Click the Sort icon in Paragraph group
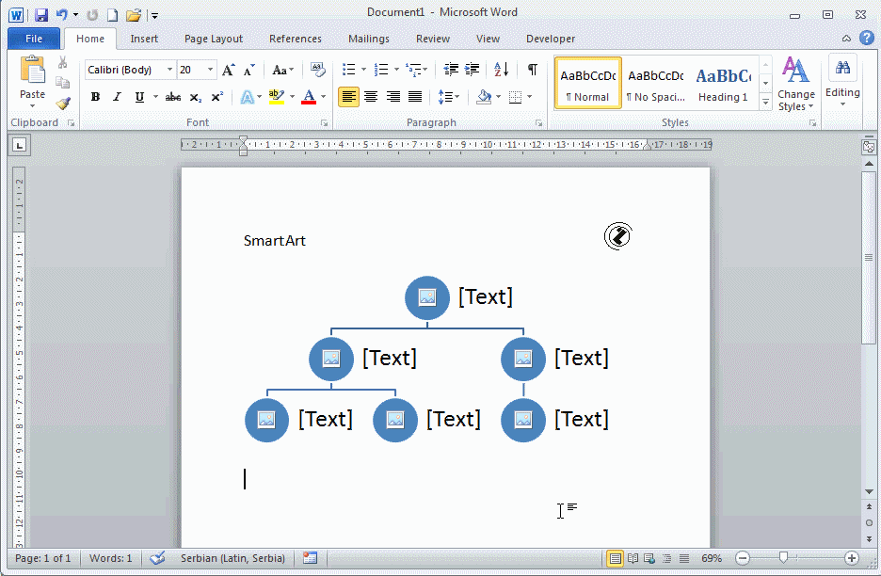Image resolution: width=881 pixels, height=576 pixels. coord(501,70)
